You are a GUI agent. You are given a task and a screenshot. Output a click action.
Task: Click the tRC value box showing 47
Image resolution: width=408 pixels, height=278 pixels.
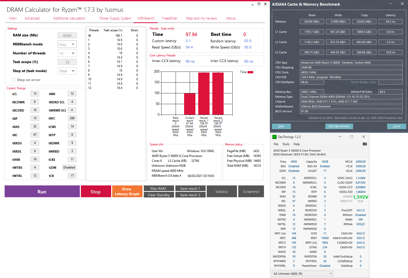pyautogui.click(x=35, y=135)
